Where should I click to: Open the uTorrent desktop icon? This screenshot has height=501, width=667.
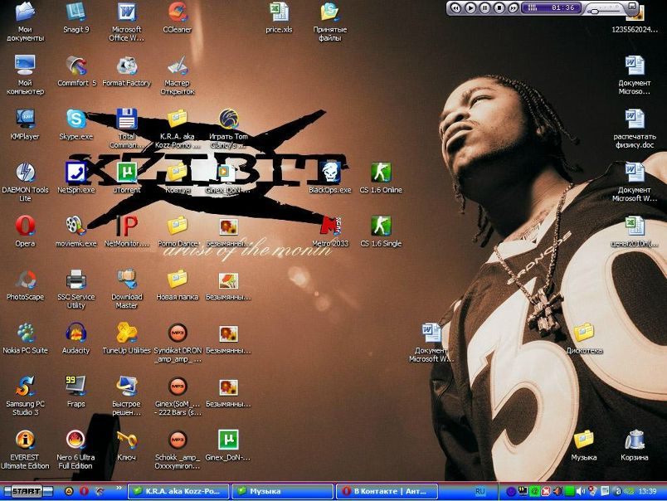click(127, 173)
